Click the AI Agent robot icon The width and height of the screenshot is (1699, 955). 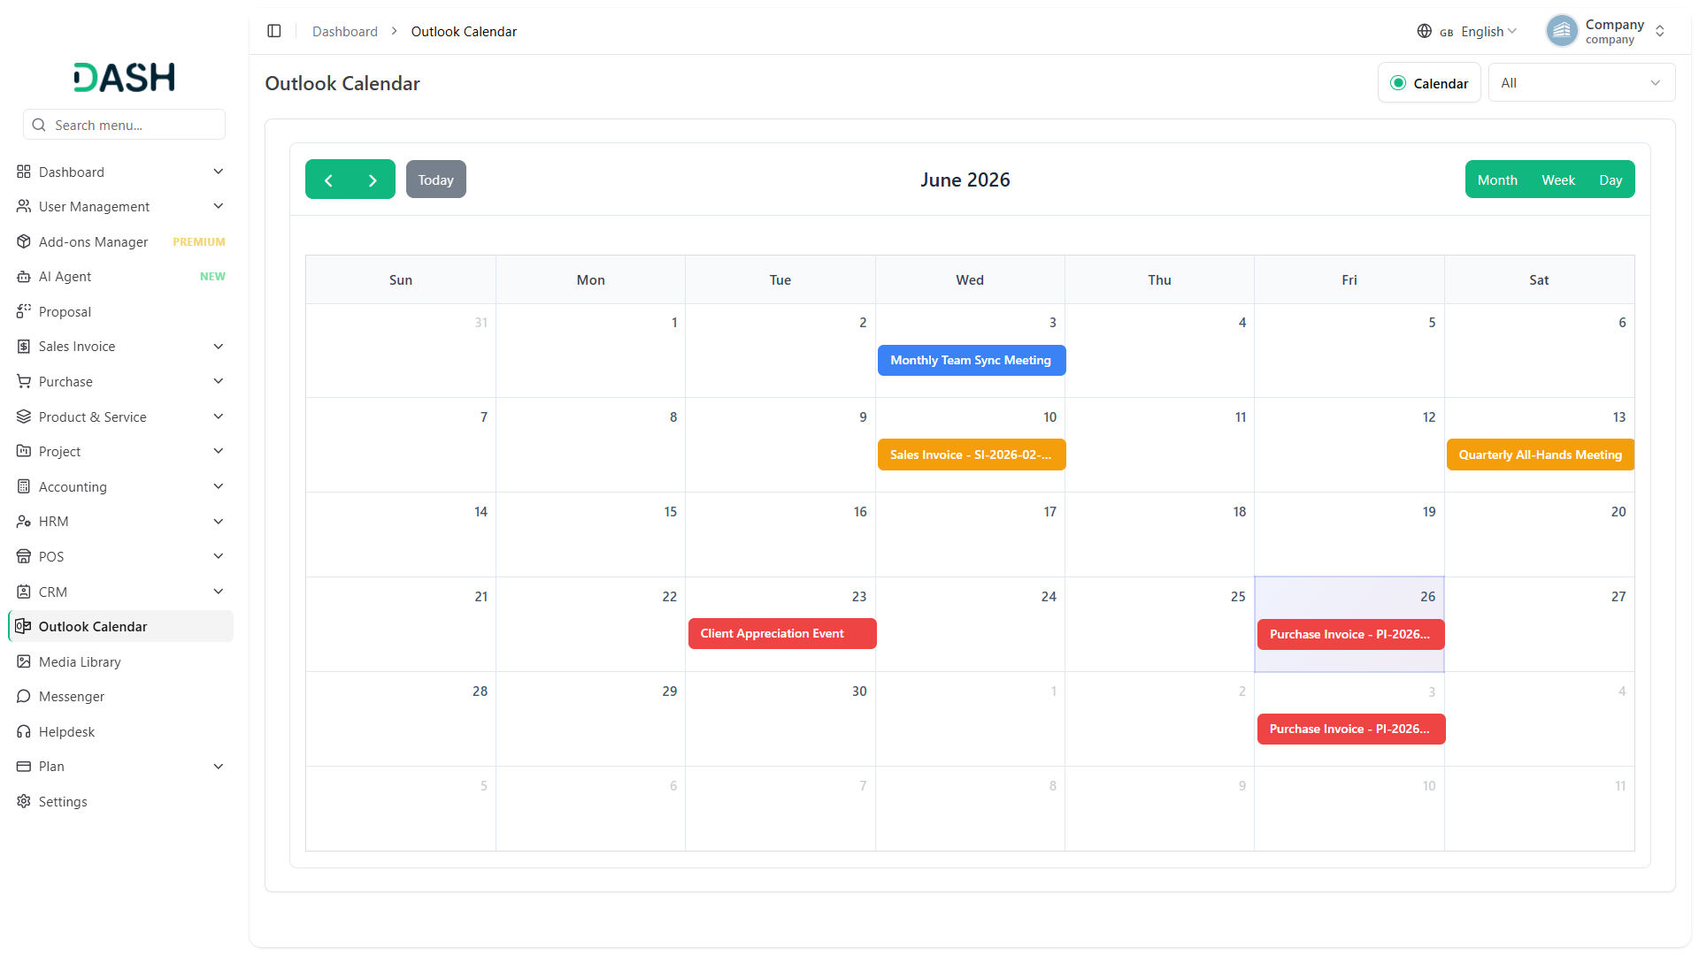pyautogui.click(x=24, y=277)
